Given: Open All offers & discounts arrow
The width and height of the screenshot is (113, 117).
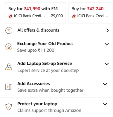Looking at the screenshot, I should tap(107, 30).
